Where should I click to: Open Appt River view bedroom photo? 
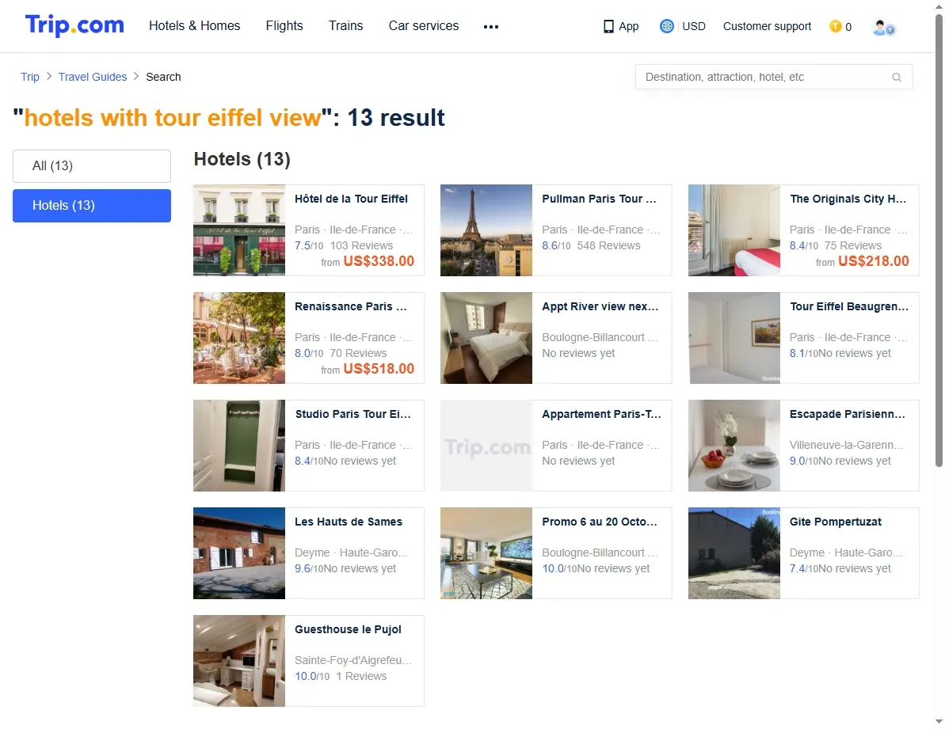click(486, 338)
